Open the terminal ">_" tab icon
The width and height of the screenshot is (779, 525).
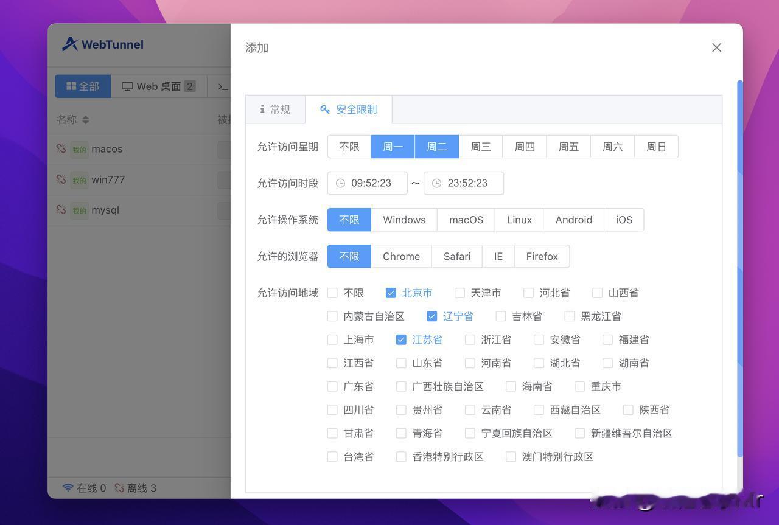[x=221, y=86]
